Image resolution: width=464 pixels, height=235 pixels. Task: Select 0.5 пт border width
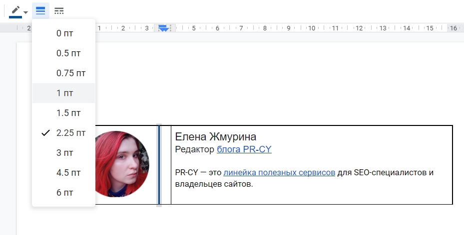[63, 53]
